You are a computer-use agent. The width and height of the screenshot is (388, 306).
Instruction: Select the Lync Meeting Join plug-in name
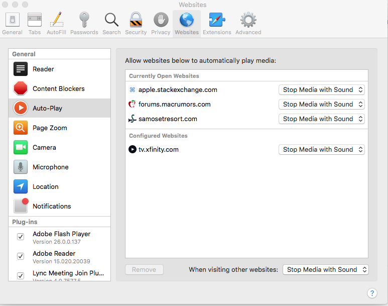click(x=68, y=273)
